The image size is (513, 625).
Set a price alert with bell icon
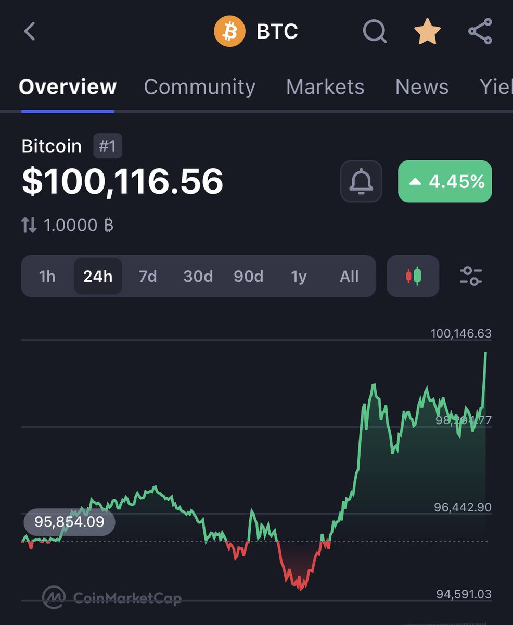click(361, 181)
